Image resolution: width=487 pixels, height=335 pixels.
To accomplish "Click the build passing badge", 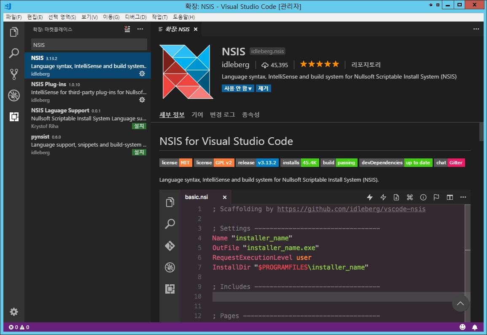I will tap(339, 163).
